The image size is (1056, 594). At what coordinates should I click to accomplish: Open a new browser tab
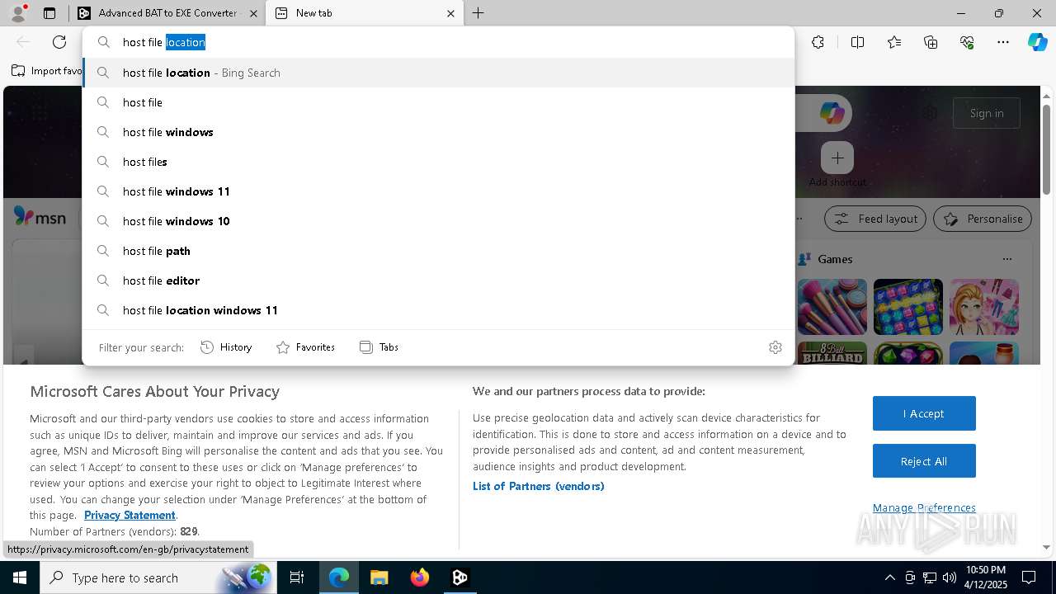click(x=478, y=13)
